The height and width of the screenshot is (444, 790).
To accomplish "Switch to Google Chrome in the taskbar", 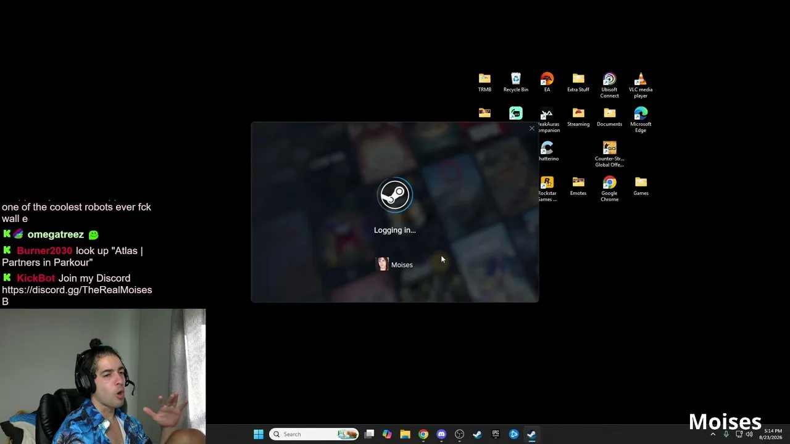I will (x=423, y=434).
